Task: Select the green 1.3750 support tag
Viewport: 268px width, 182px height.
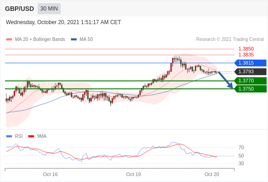Action: click(250, 89)
